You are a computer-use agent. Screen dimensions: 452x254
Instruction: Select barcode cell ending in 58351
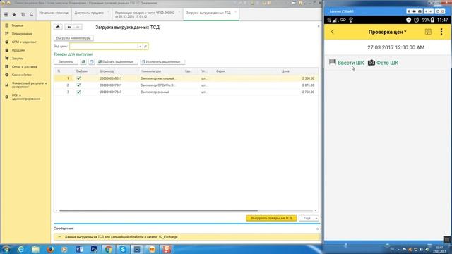pos(111,78)
